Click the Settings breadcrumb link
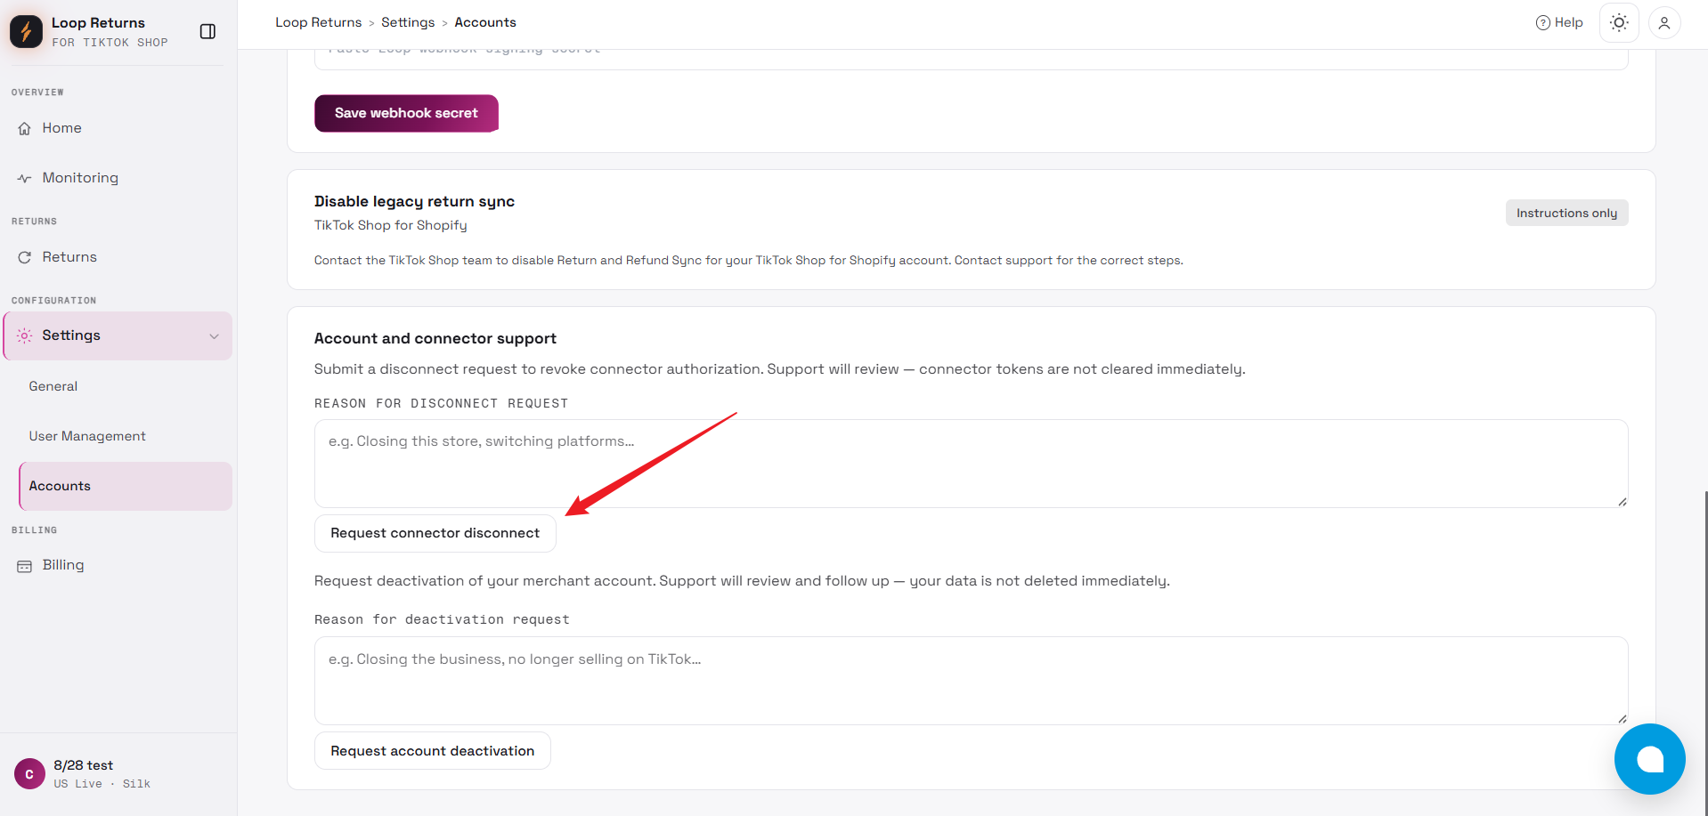The width and height of the screenshot is (1708, 816). click(x=408, y=22)
